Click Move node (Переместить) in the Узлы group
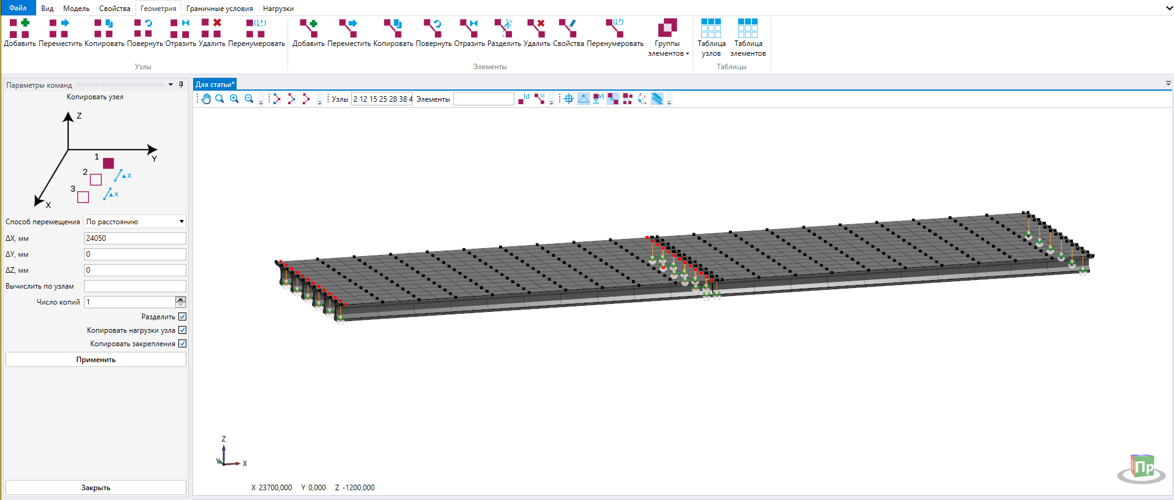The width and height of the screenshot is (1174, 500). point(60,33)
